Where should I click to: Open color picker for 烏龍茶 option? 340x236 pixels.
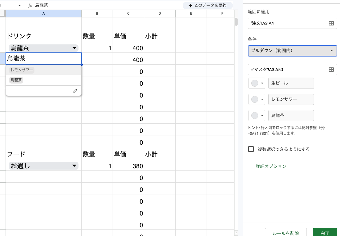(x=257, y=116)
